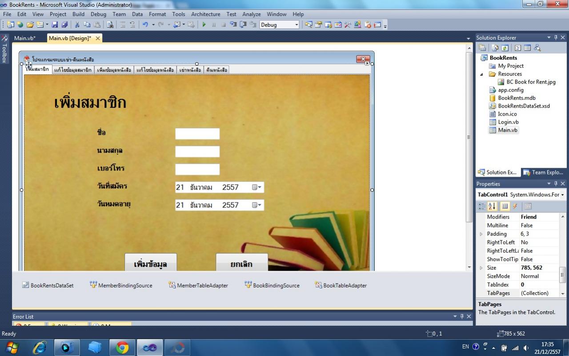
Task: Click the ชื่อ text input box
Action: tap(197, 133)
